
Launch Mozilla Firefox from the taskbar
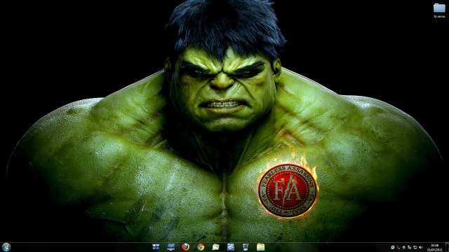[185, 247]
